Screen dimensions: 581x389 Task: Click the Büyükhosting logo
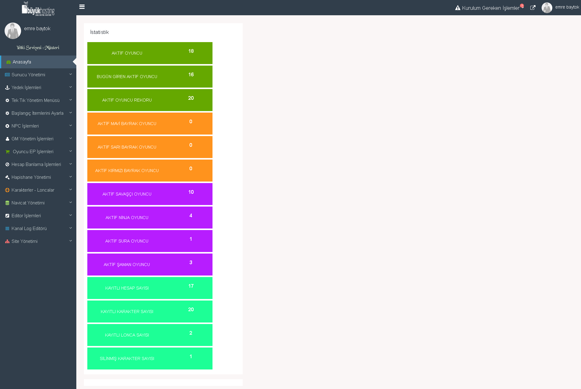pyautogui.click(x=38, y=9)
